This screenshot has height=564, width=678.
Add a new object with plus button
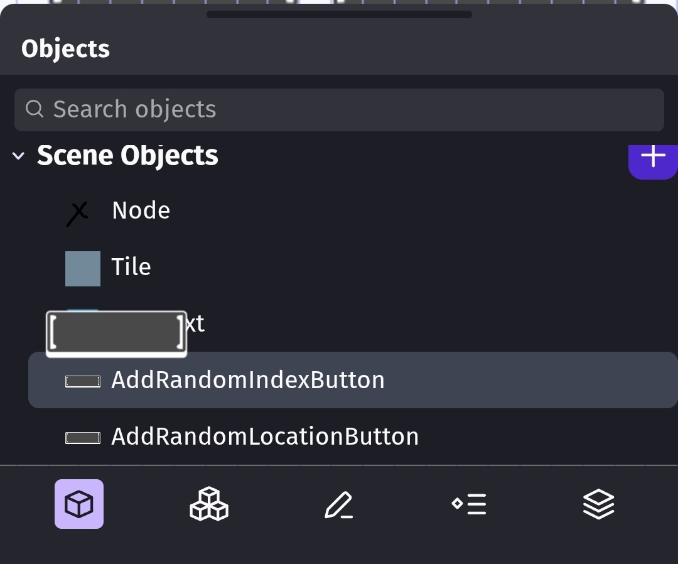(x=653, y=157)
